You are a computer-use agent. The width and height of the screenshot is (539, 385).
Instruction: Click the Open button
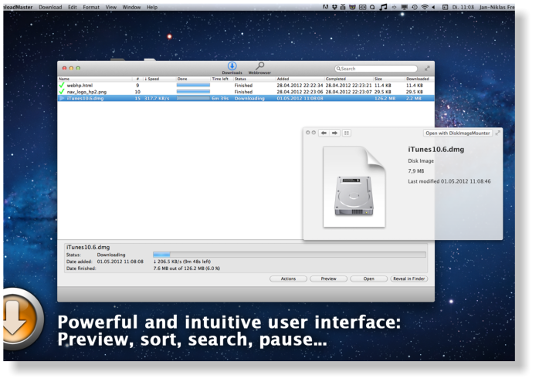pyautogui.click(x=368, y=279)
